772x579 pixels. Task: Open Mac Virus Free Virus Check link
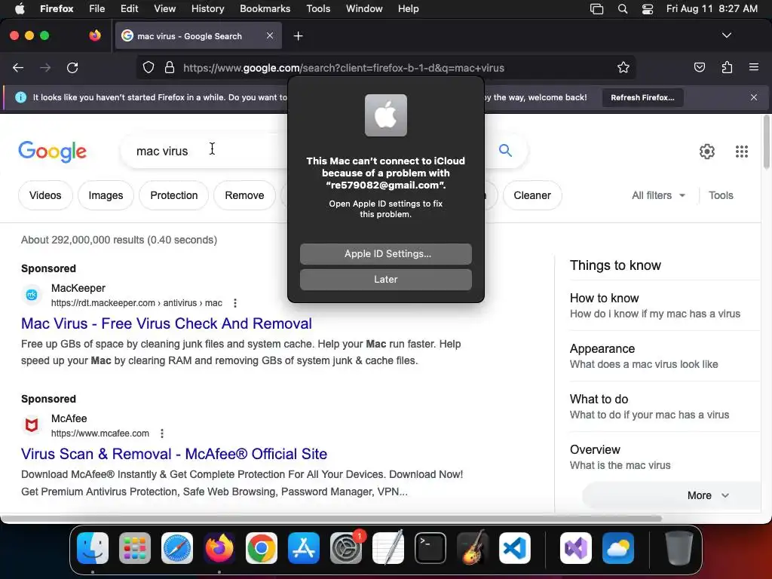point(167,323)
